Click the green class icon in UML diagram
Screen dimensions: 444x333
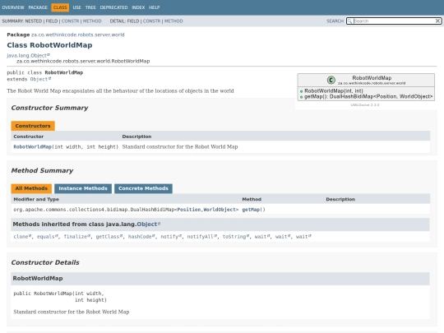tap(331, 80)
